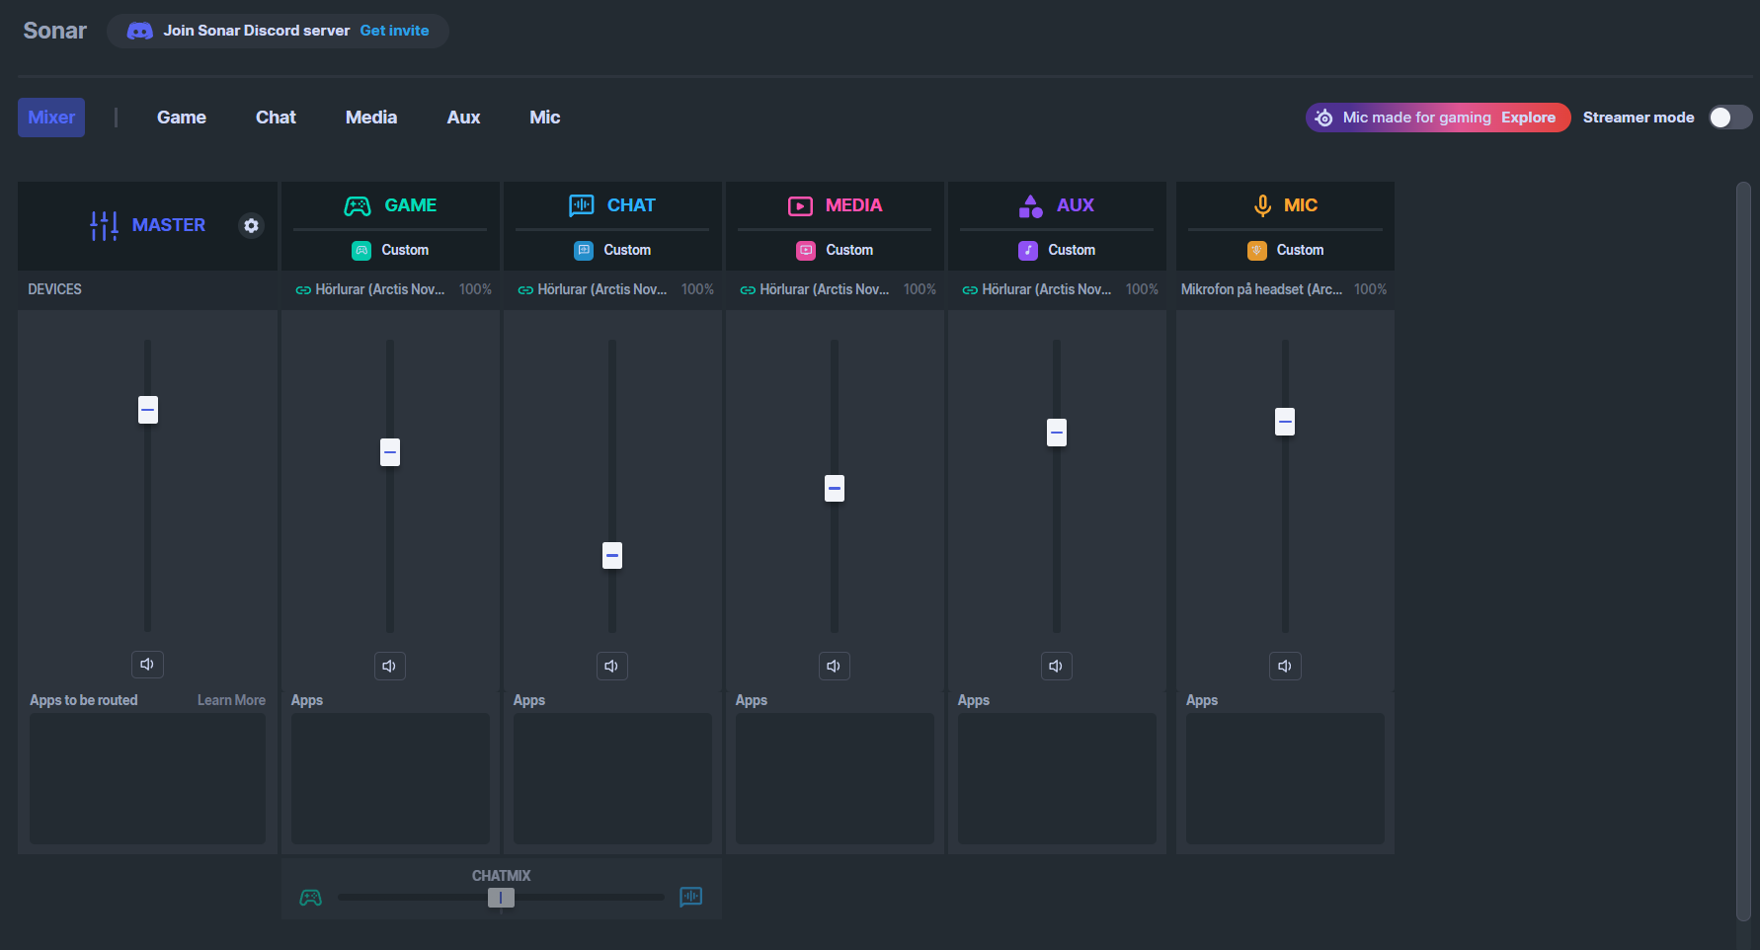Click the Discord logo icon
Viewport: 1760px width, 950px height.
click(x=140, y=32)
